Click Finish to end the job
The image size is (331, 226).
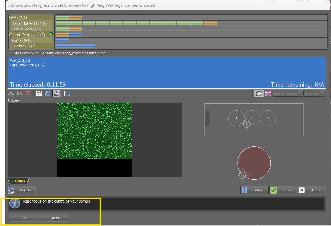[x=284, y=190]
